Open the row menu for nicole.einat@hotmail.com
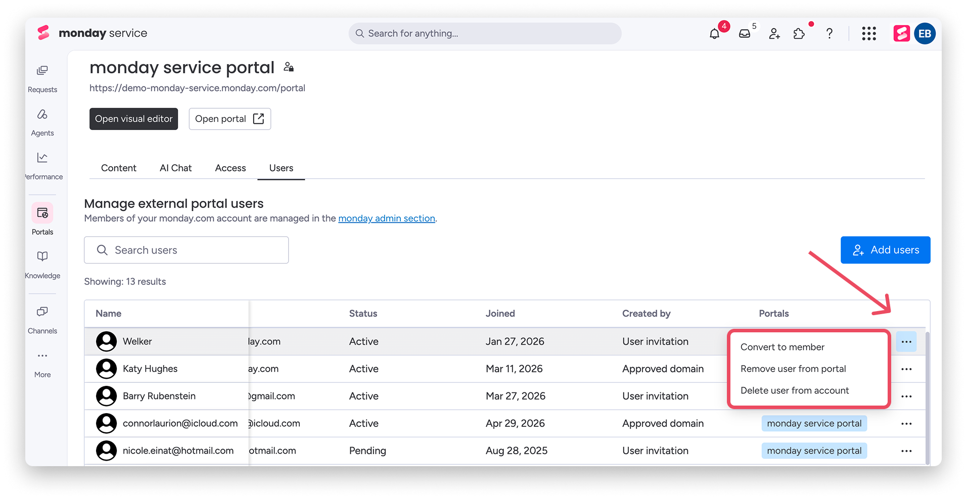The image size is (967, 499). coord(906,451)
